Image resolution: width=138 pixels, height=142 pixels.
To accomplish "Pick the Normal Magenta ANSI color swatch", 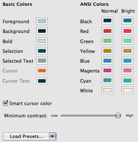I will tap(107, 70).
